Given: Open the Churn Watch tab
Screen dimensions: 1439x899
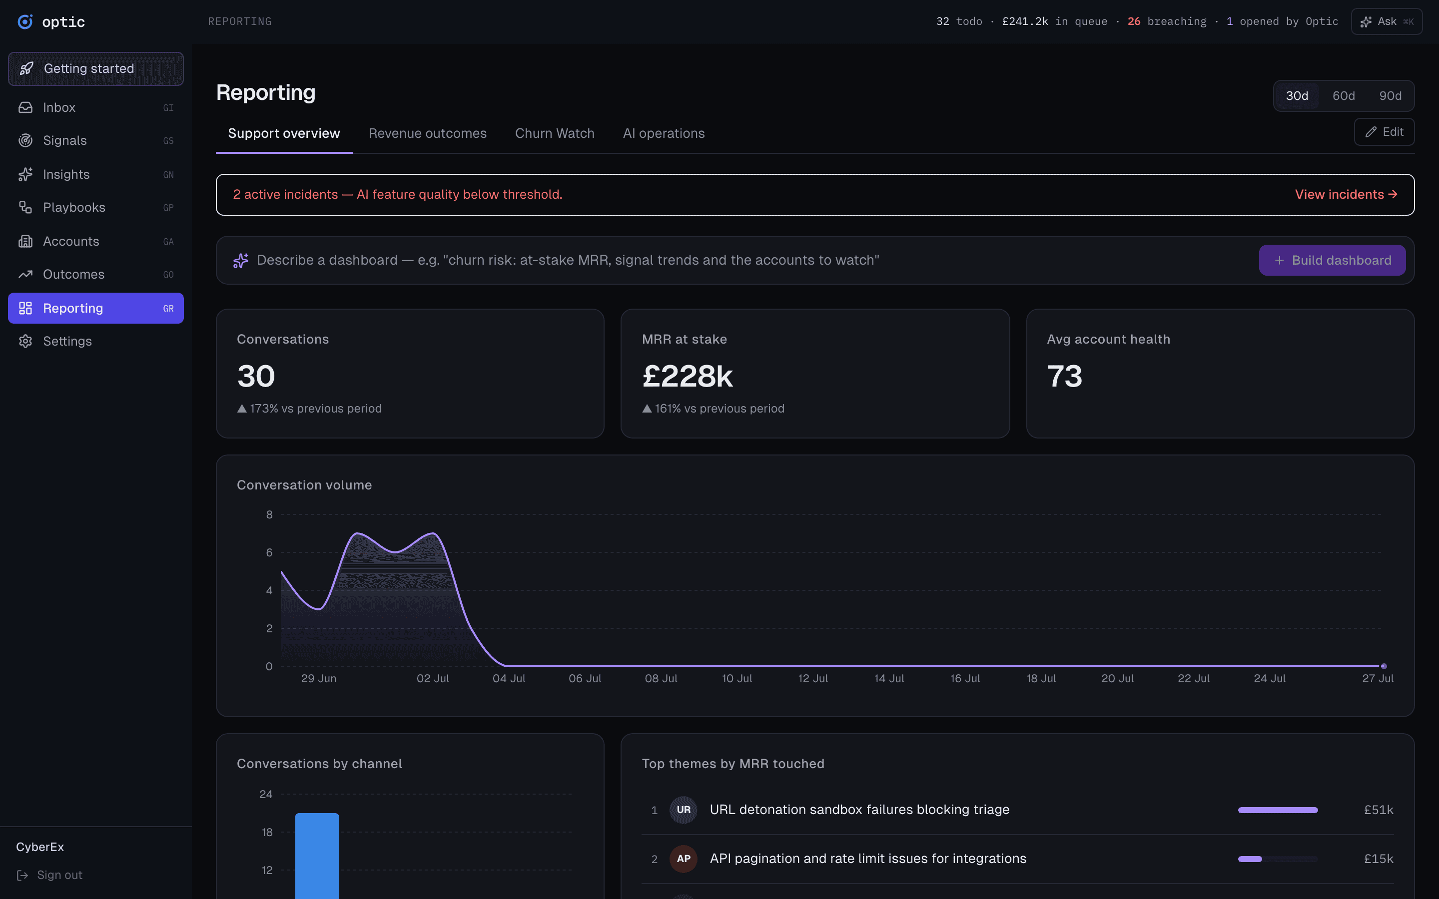Looking at the screenshot, I should (x=555, y=134).
